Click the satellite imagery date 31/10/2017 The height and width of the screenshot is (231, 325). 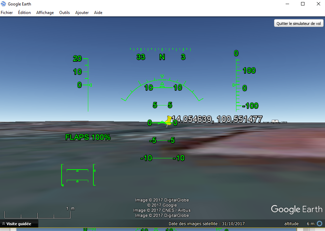[x=233, y=224]
